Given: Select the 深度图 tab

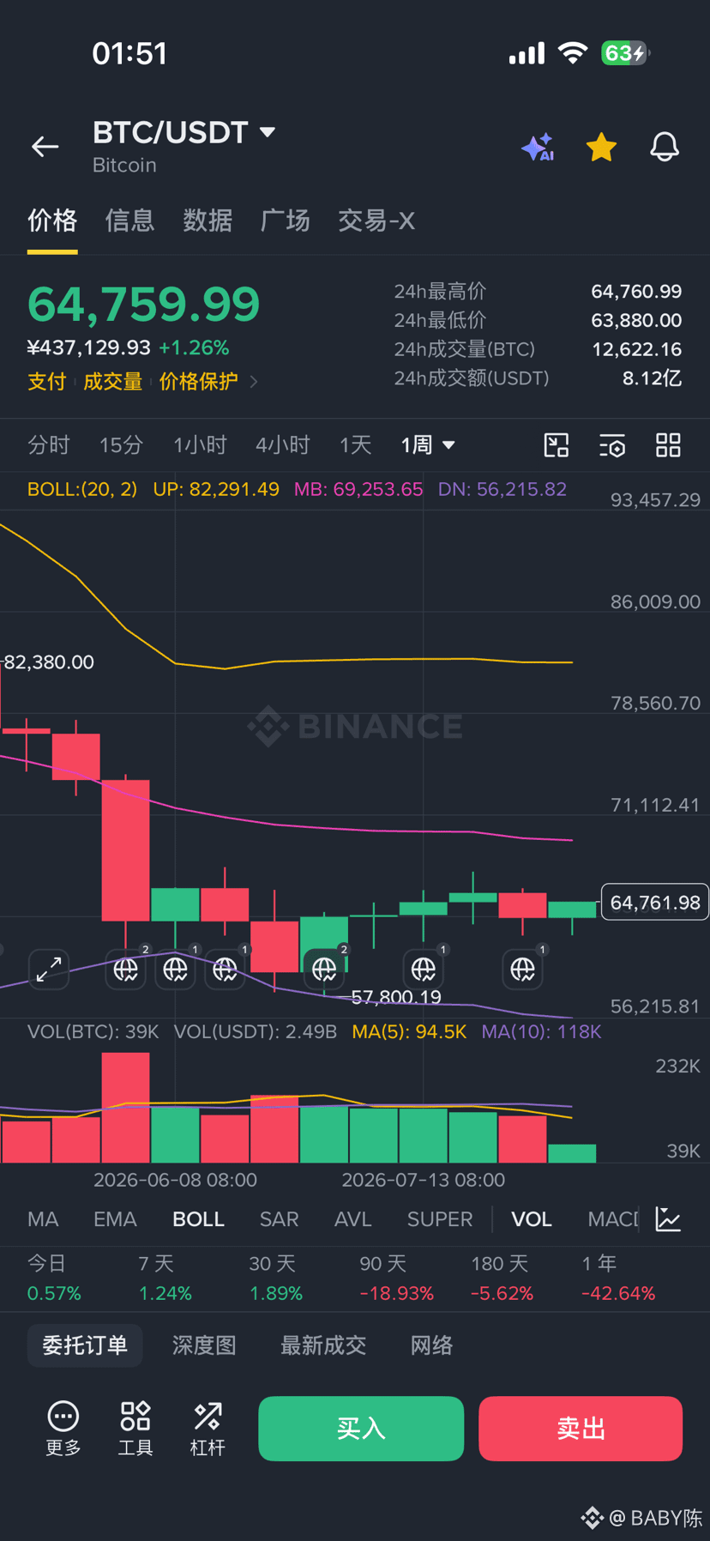Looking at the screenshot, I should (204, 1345).
